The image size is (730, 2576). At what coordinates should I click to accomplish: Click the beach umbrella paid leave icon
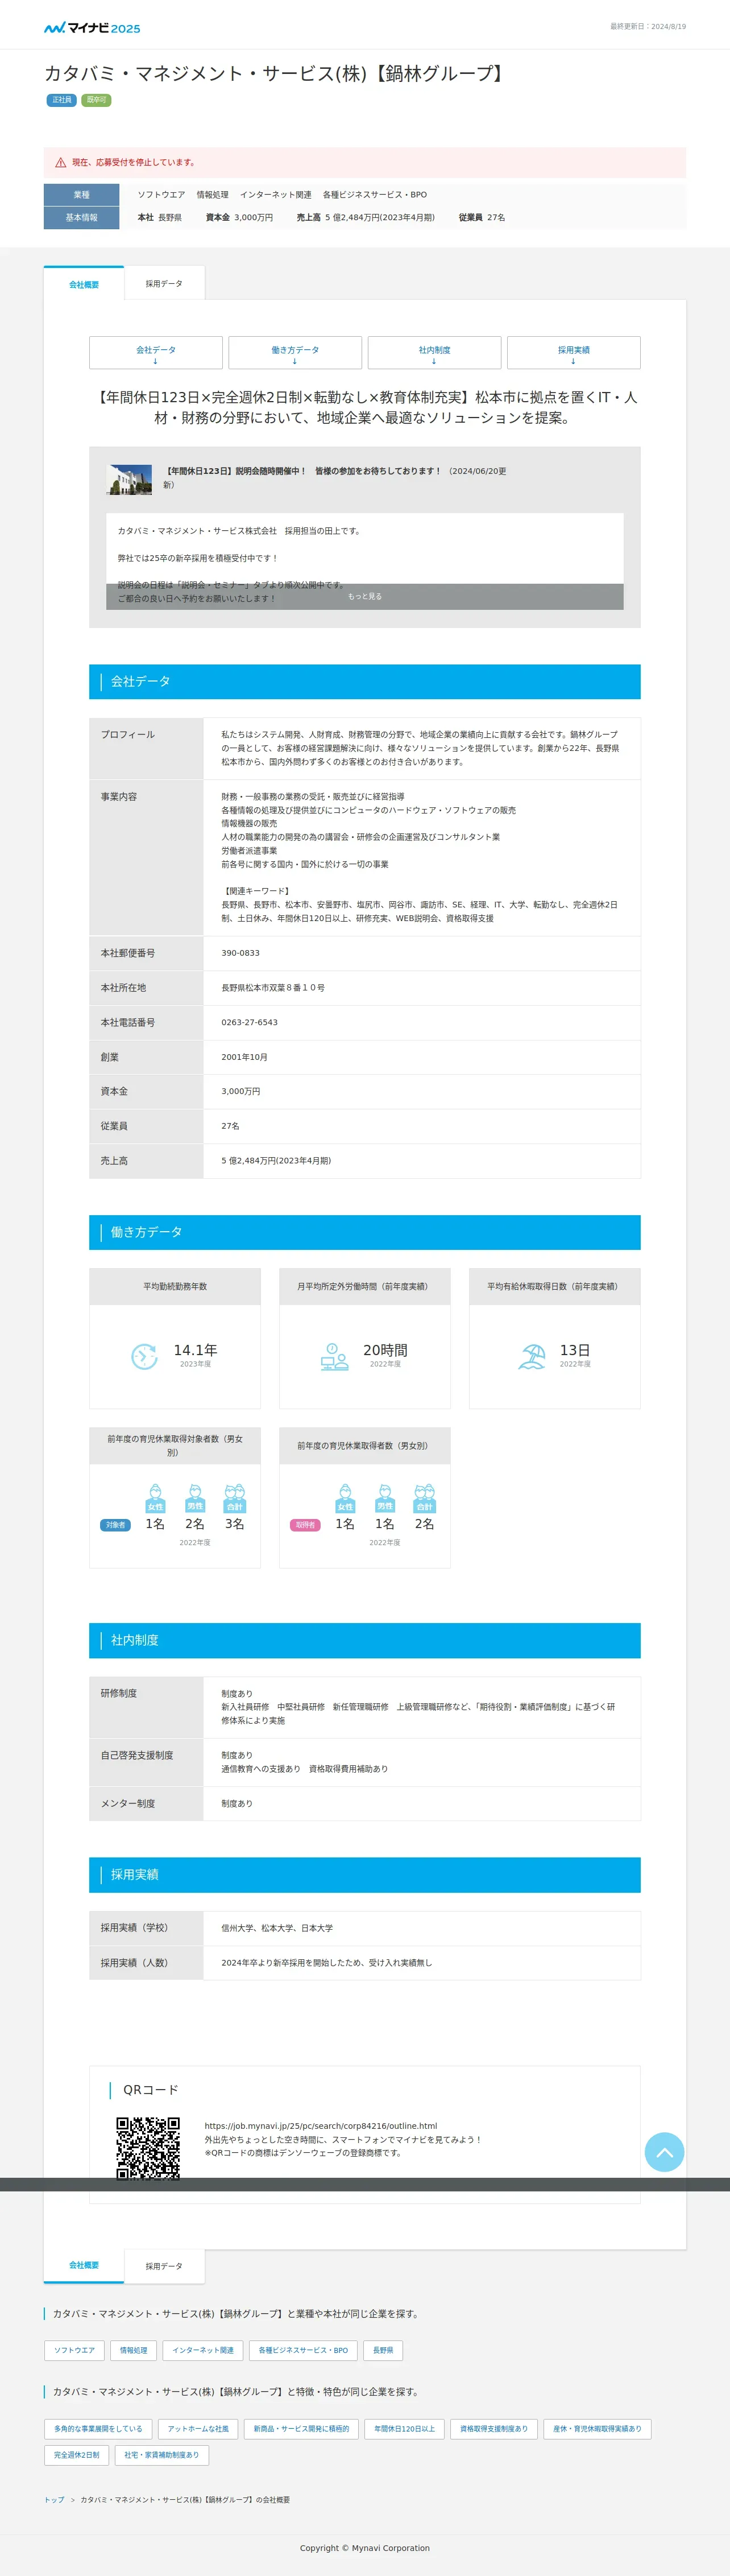[x=532, y=1356]
